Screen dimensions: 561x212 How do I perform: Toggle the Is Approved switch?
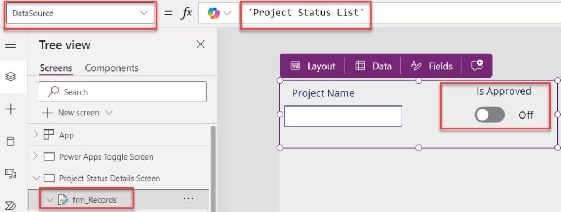(489, 115)
